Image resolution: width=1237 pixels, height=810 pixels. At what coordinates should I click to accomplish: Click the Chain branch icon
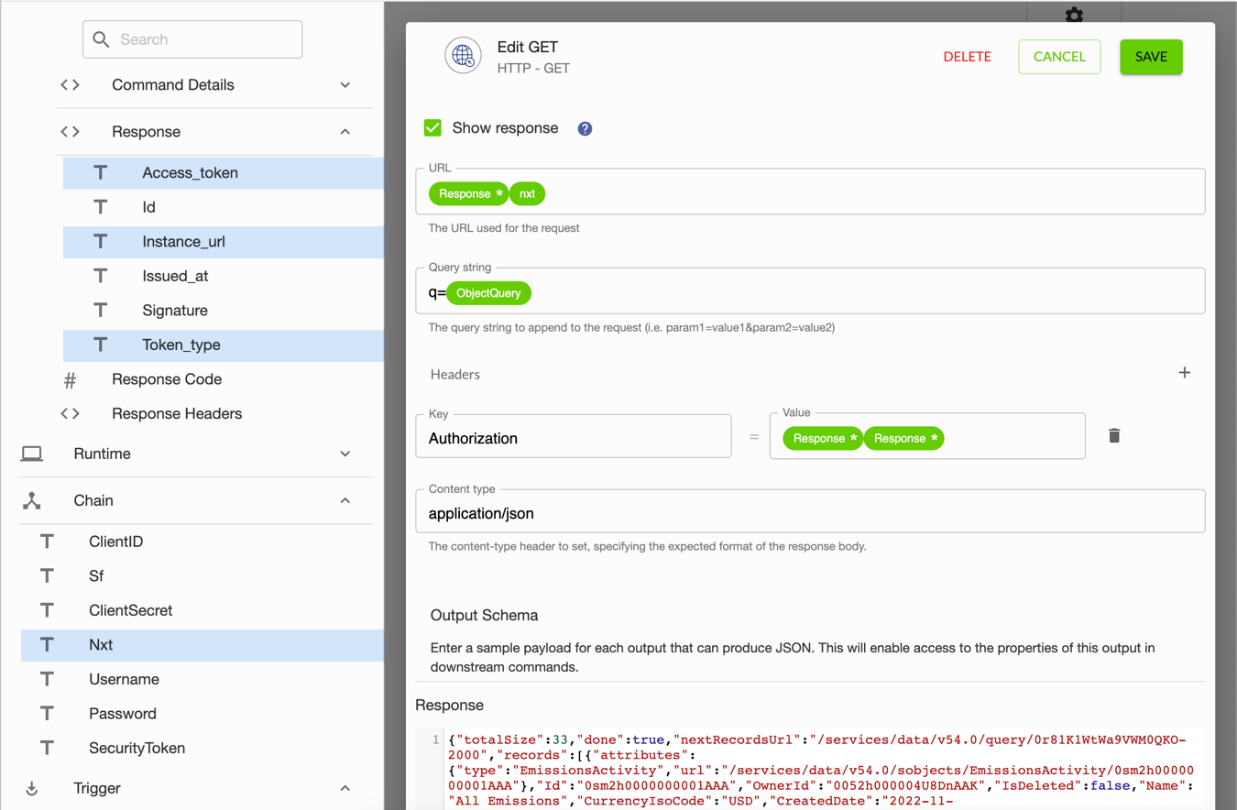(x=32, y=500)
